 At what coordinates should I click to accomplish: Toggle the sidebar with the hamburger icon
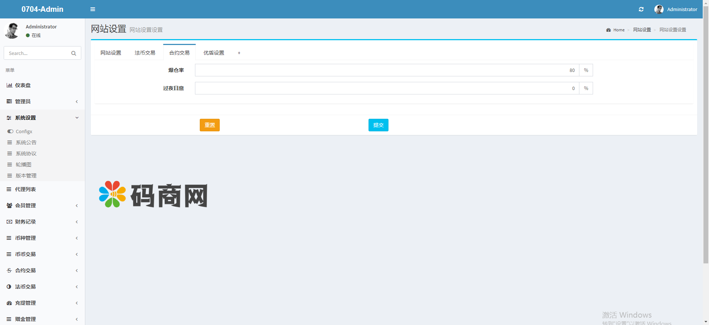click(x=93, y=9)
